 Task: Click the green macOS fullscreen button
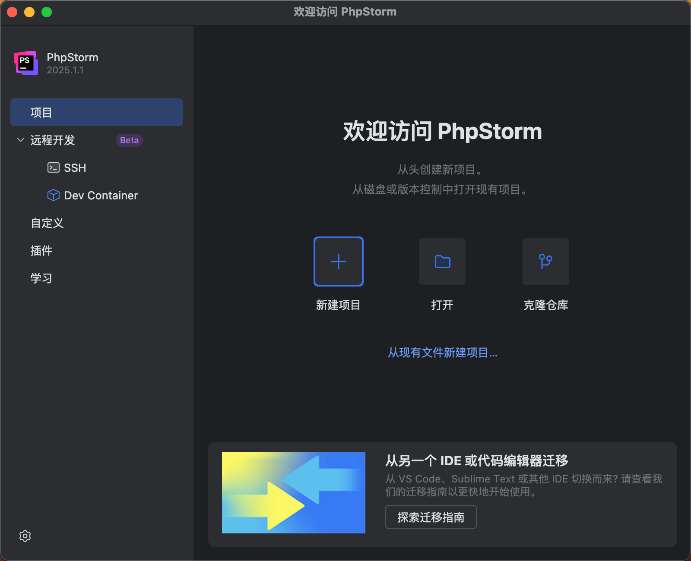point(47,12)
